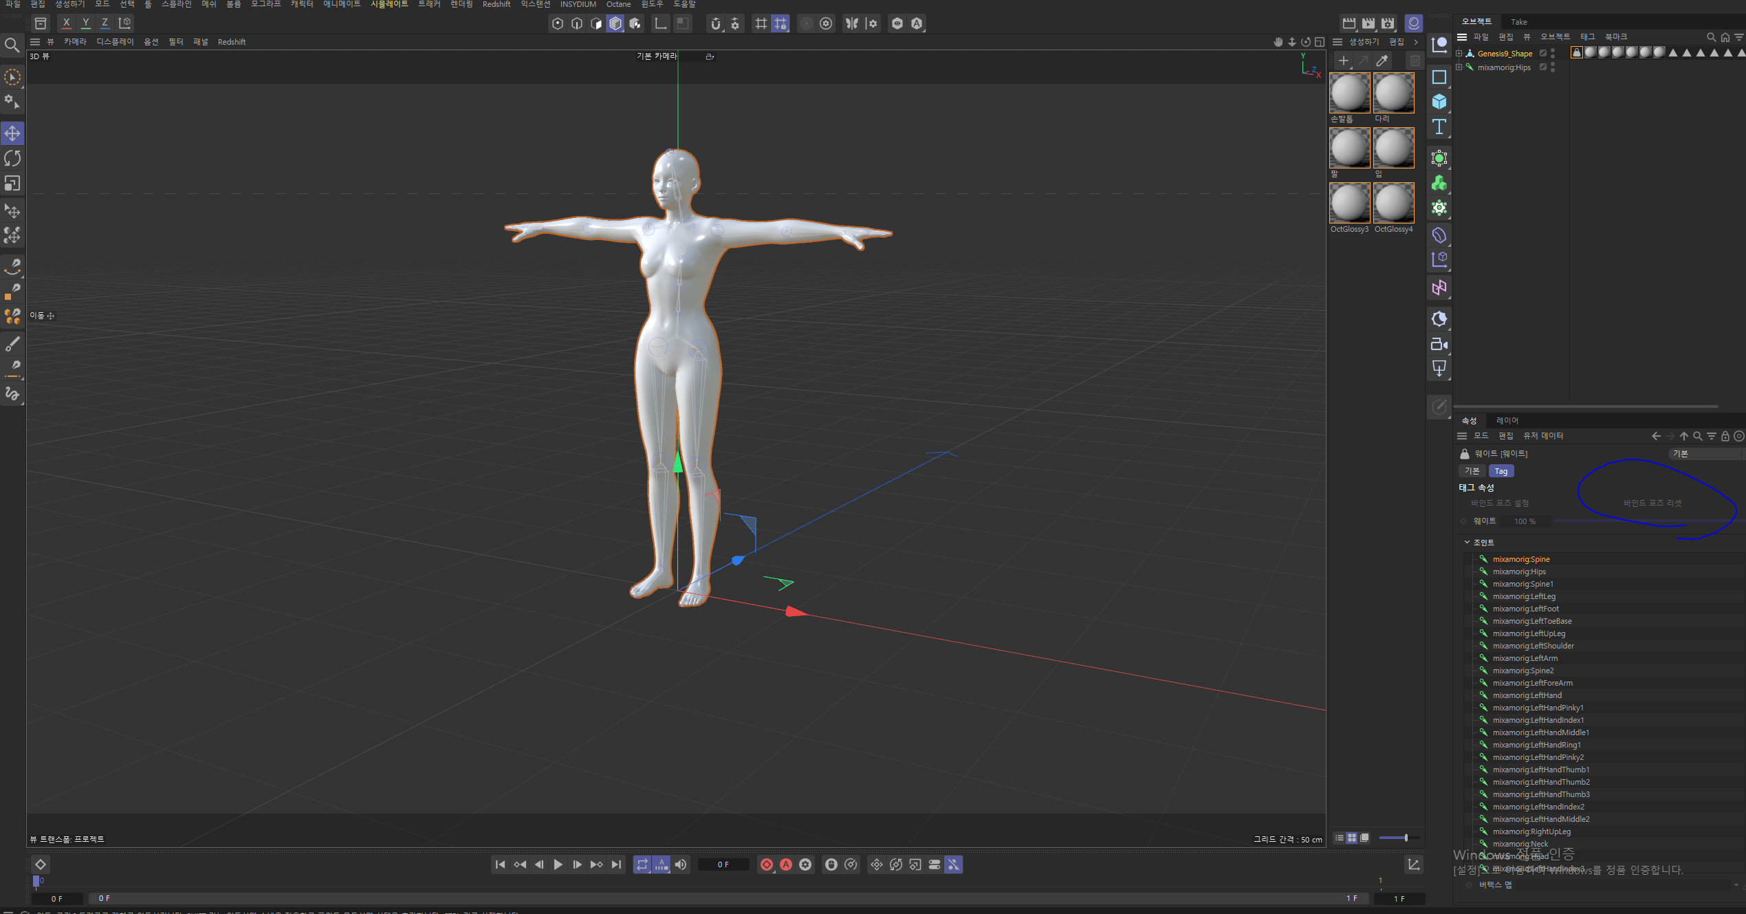
Task: Switch to Take tab
Action: tap(1518, 22)
